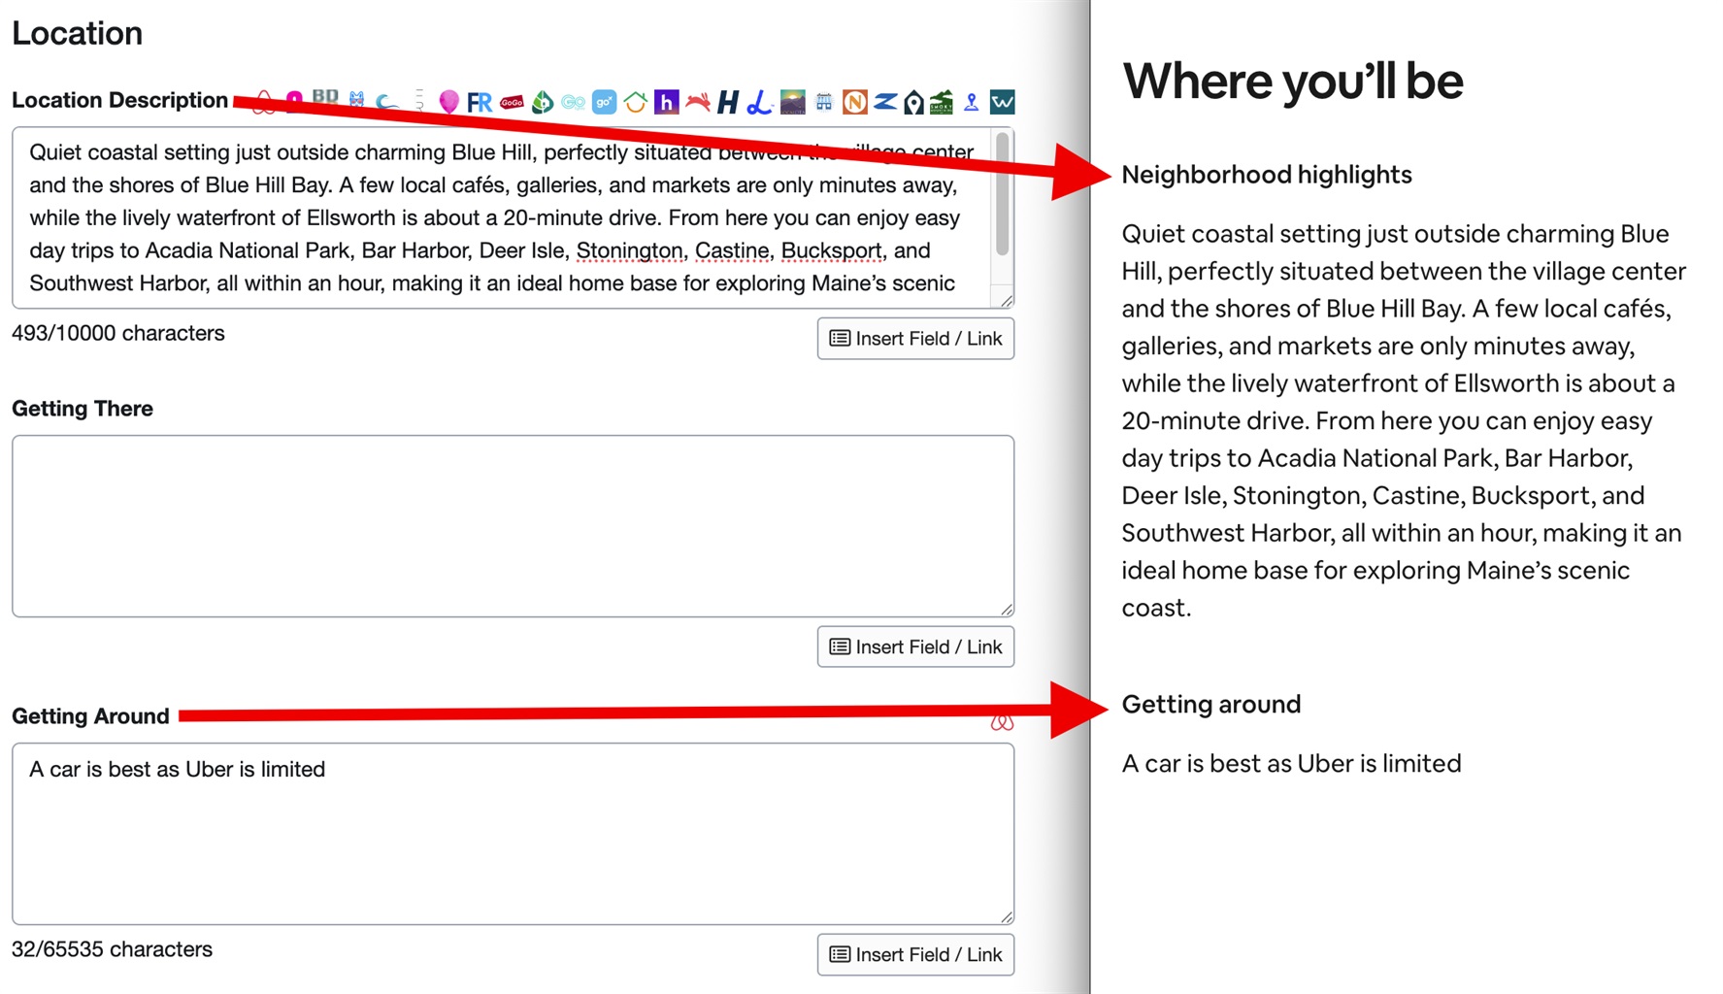
Task: Click the Zillow Z channel icon
Action: click(884, 102)
